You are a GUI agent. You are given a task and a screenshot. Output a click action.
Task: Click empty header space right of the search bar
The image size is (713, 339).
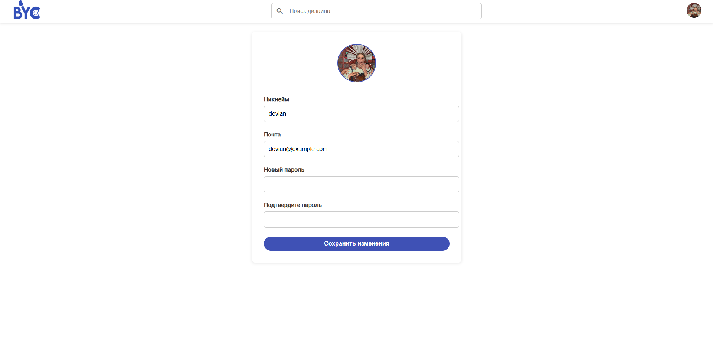click(580, 11)
